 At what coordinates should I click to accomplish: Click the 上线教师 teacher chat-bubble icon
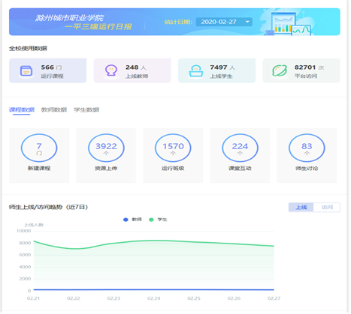111,70
